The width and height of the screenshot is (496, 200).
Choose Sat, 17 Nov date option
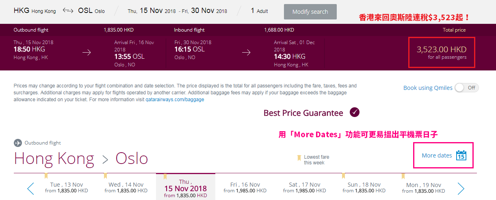(x=305, y=187)
